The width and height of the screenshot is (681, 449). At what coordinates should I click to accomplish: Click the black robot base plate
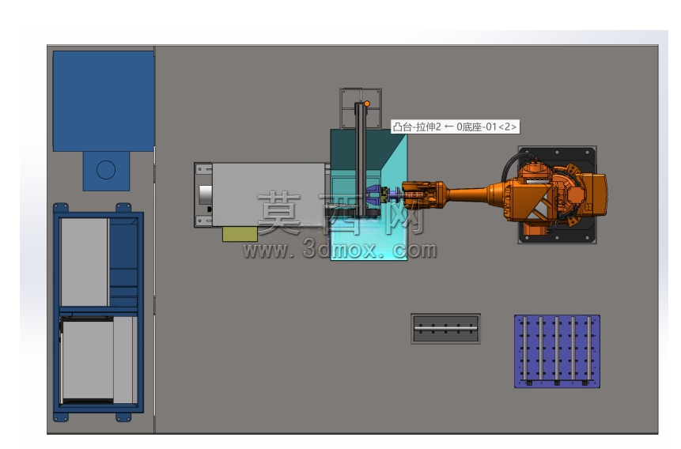coord(557,195)
